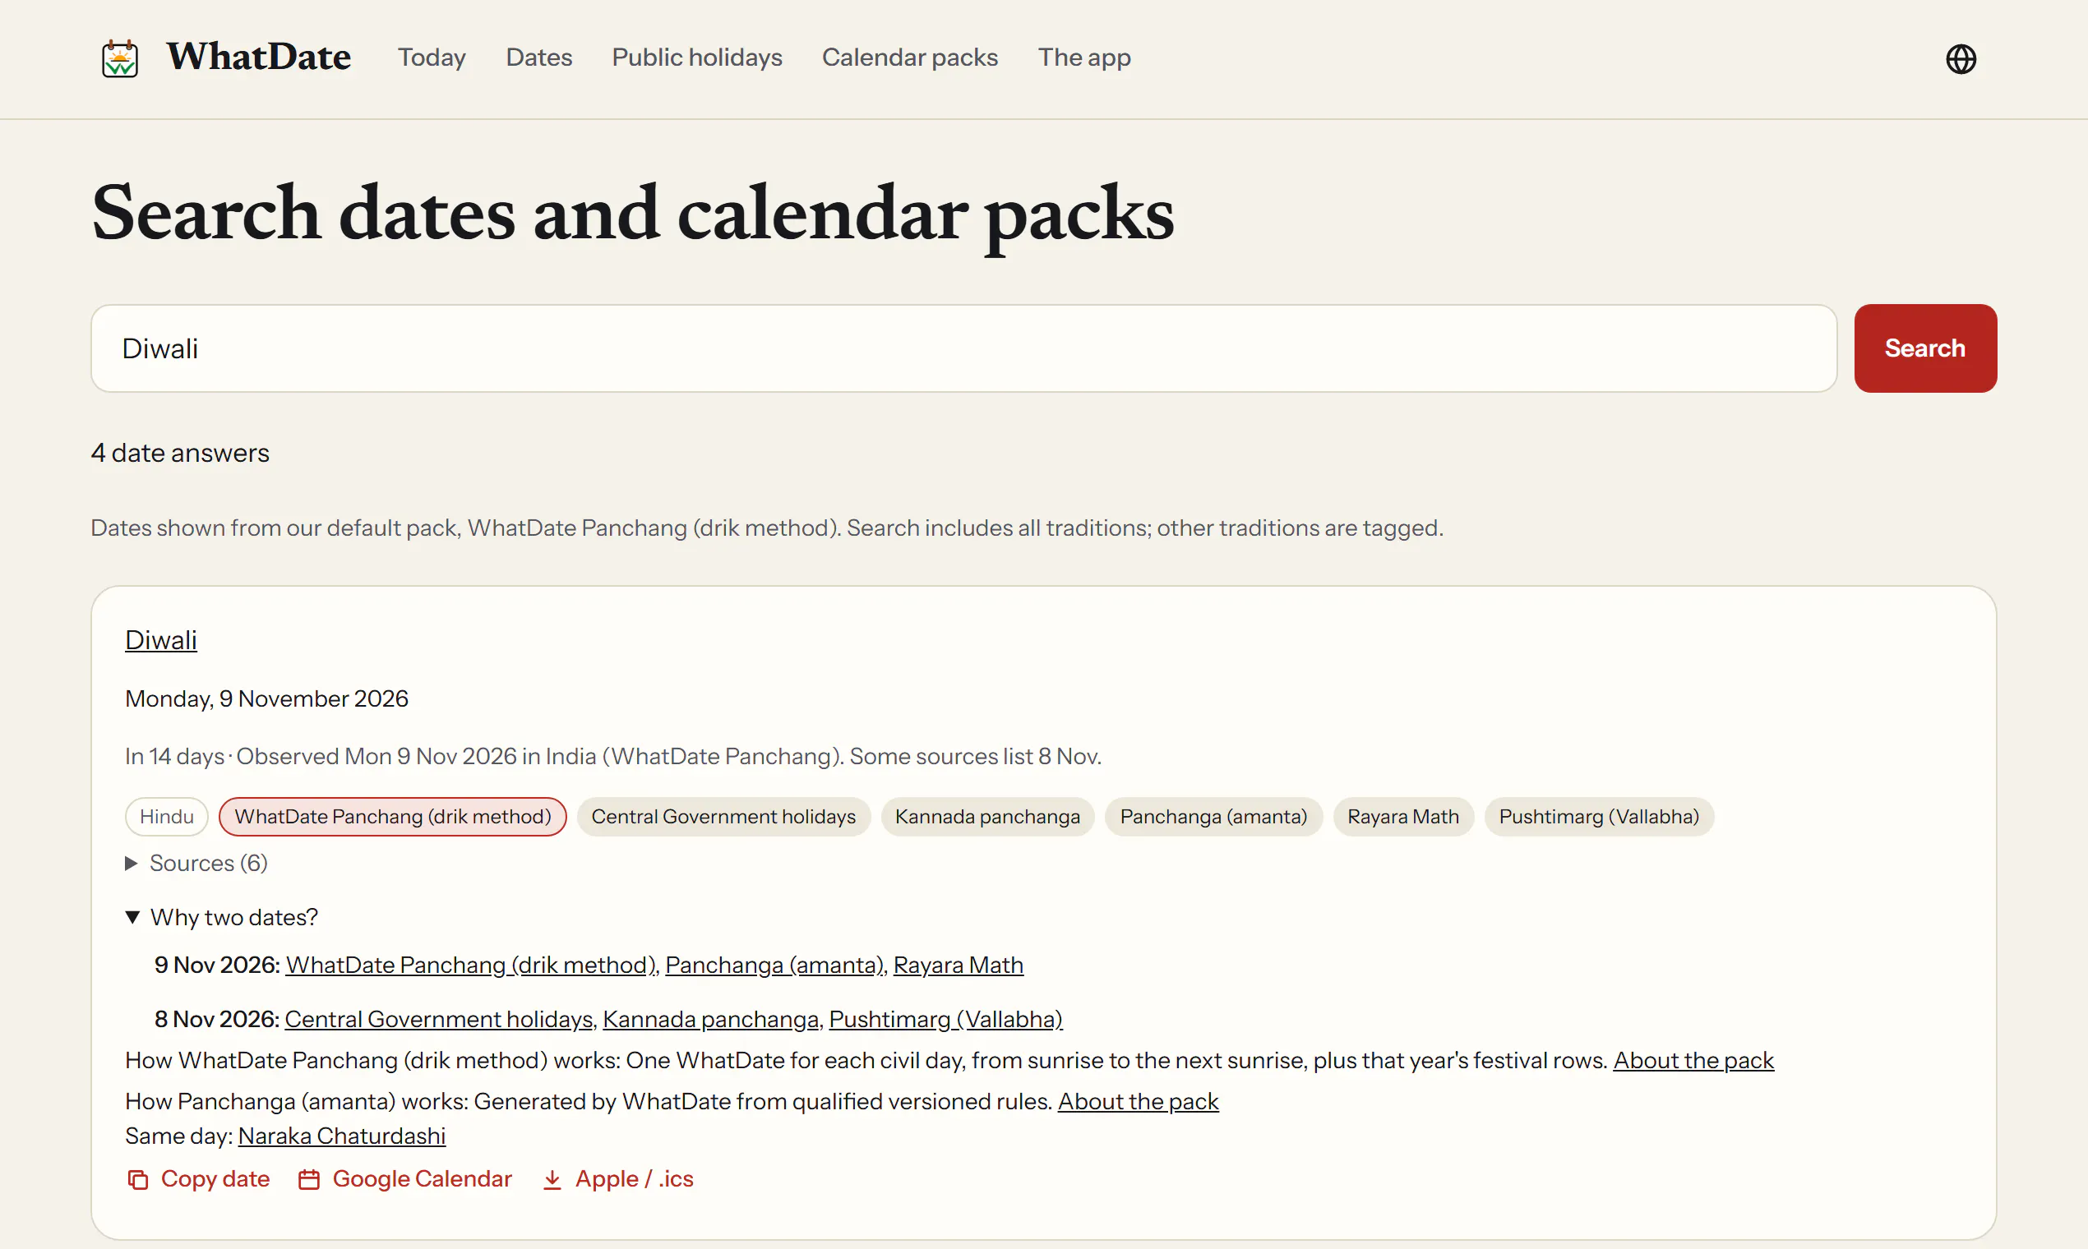This screenshot has height=1249, width=2088.
Task: Select the WhatDate Panchang (drik method) chip
Action: point(392,817)
